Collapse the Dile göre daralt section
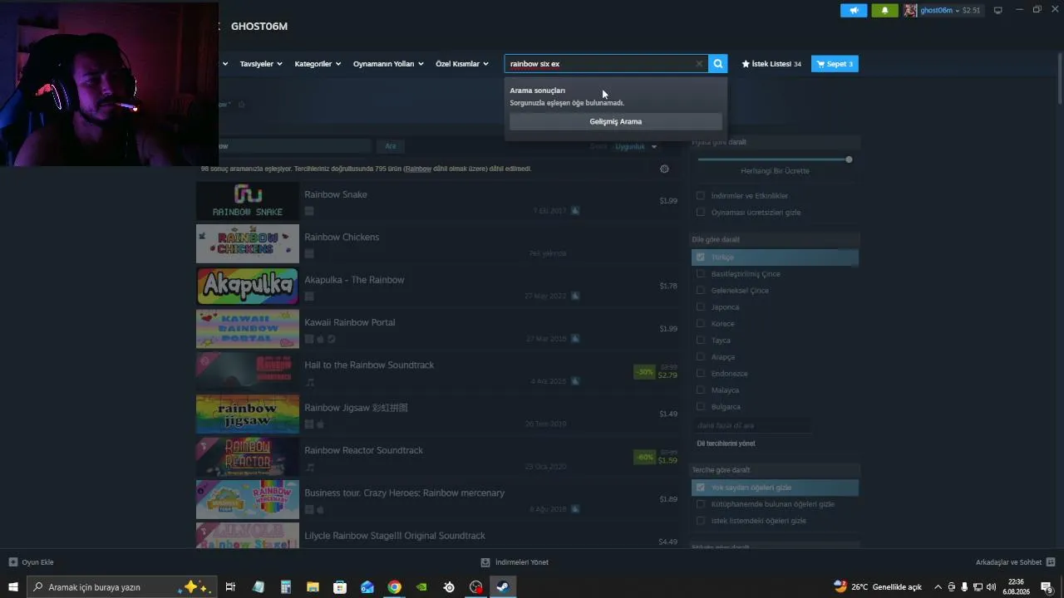The image size is (1064, 598). [x=775, y=239]
